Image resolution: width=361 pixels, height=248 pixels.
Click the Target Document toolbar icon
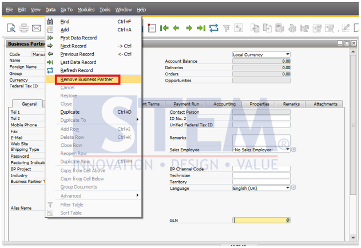267,28
